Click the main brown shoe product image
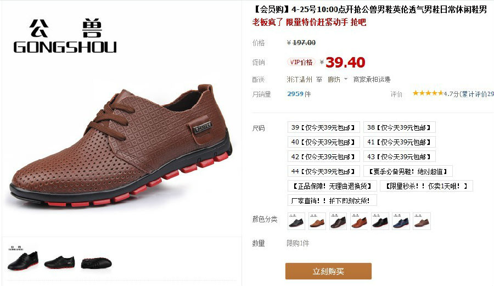The height and width of the screenshot is (286, 494). pyautogui.click(x=121, y=147)
